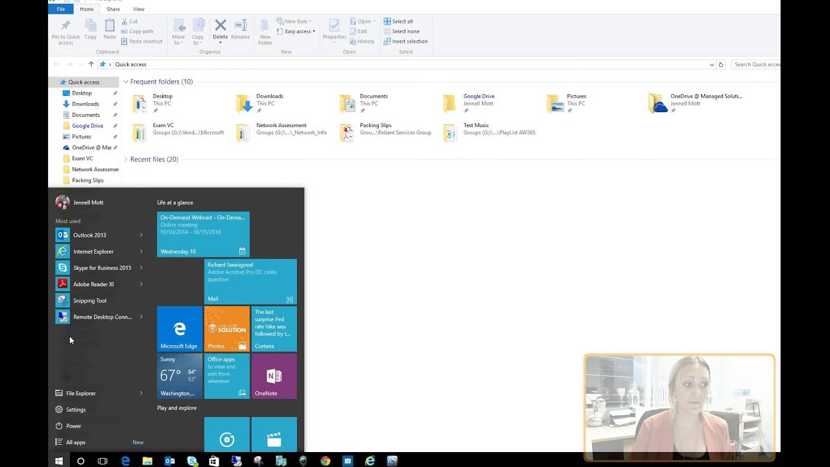The height and width of the screenshot is (467, 830).
Task: Click the Task View taskbar icon
Action: click(x=102, y=461)
